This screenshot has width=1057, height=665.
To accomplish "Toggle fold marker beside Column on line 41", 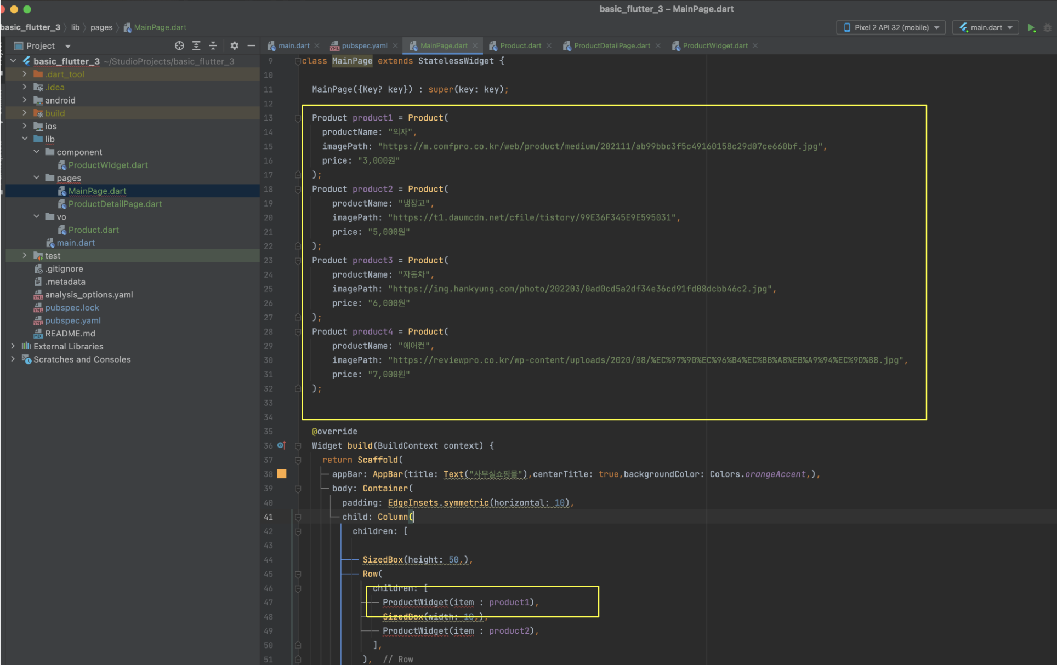I will click(298, 517).
